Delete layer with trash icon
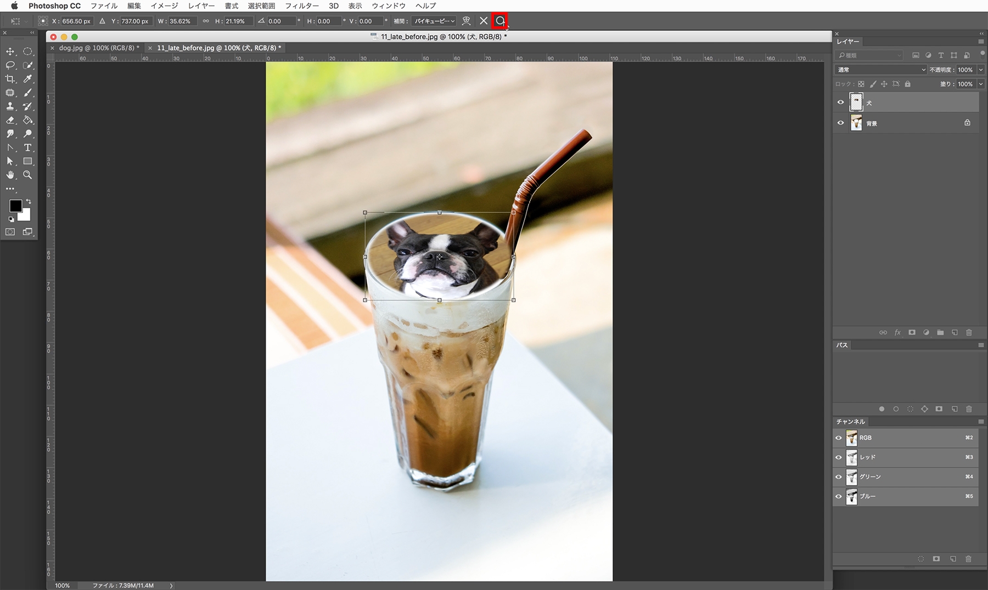Screen dimensions: 988x590 click(x=969, y=332)
